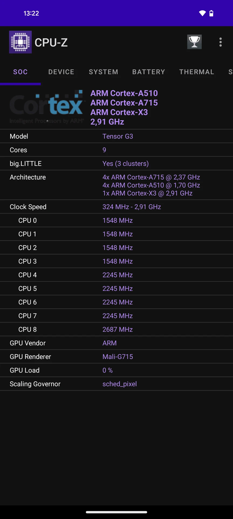Open the three-dot overflow menu
Image resolution: width=233 pixels, height=519 pixels.
pos(221,42)
